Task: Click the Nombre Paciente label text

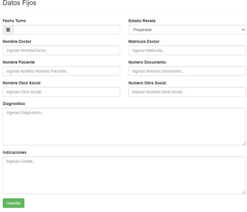Action: coord(18,62)
